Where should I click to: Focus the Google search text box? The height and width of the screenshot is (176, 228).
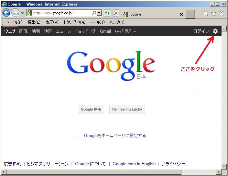(112, 94)
